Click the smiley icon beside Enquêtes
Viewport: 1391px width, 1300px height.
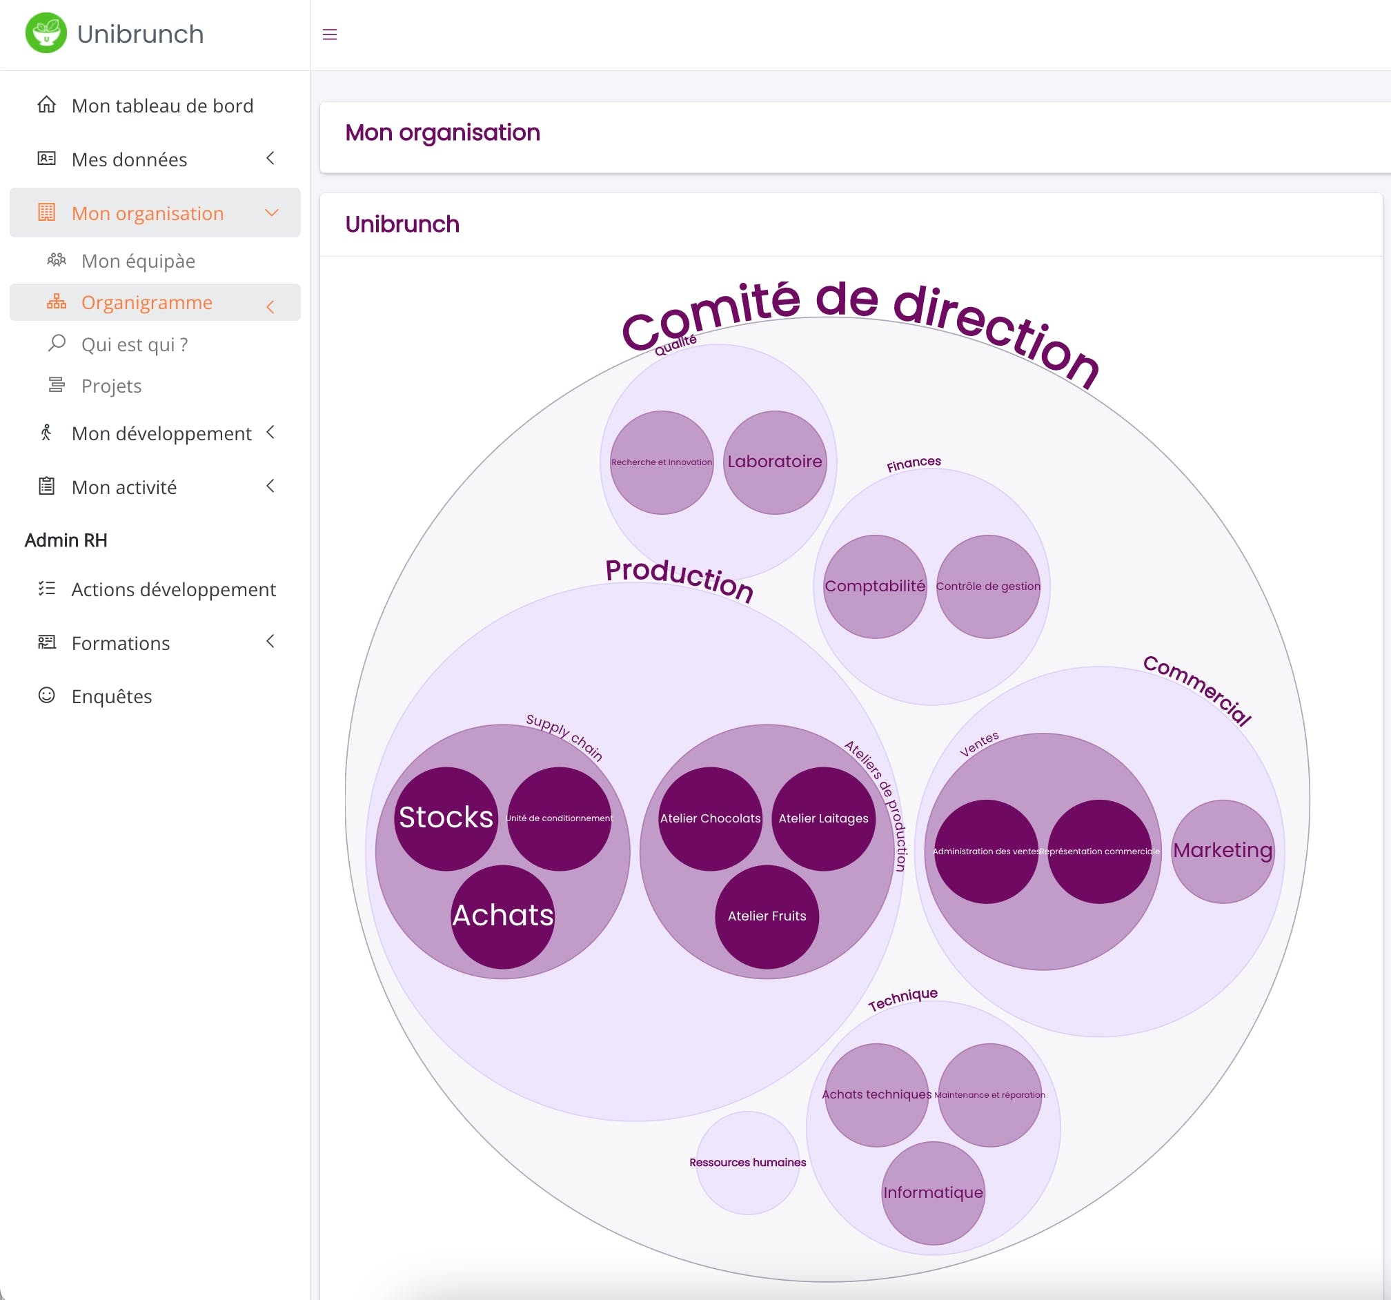coord(47,696)
